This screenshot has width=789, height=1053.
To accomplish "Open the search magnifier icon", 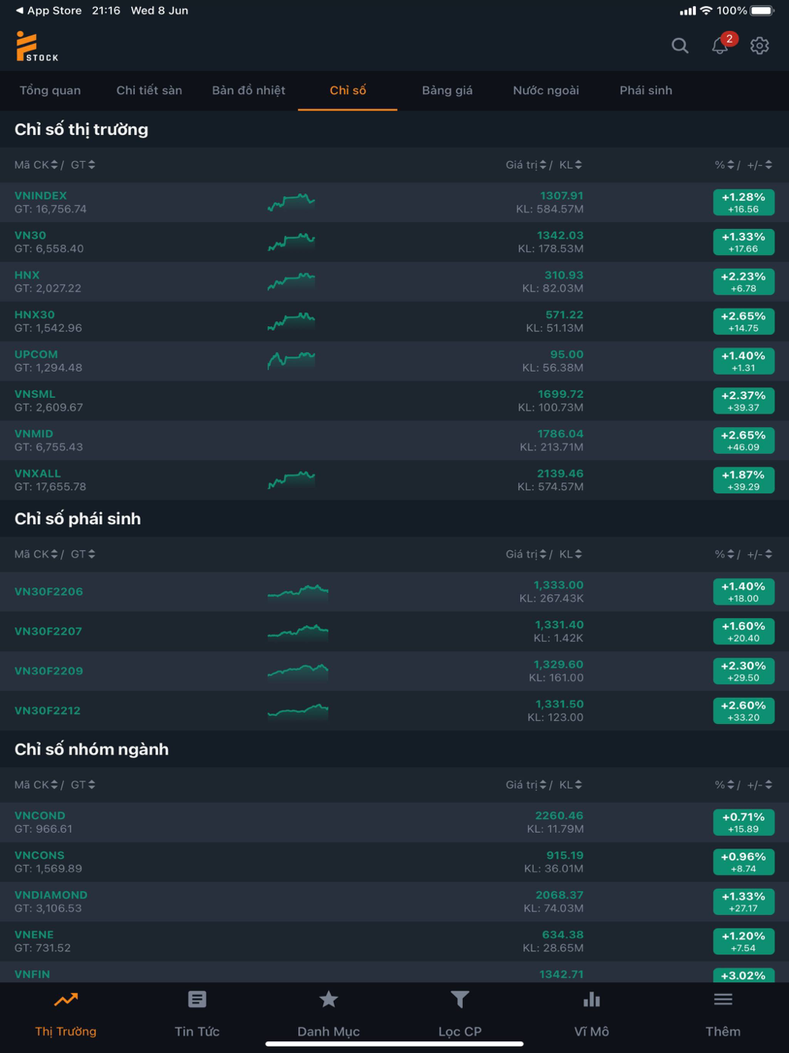I will (x=679, y=46).
